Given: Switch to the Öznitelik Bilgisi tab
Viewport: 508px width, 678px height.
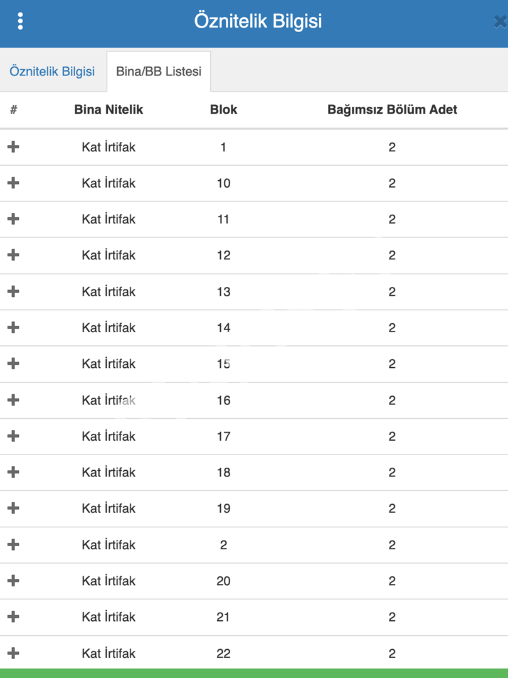Looking at the screenshot, I should point(52,72).
